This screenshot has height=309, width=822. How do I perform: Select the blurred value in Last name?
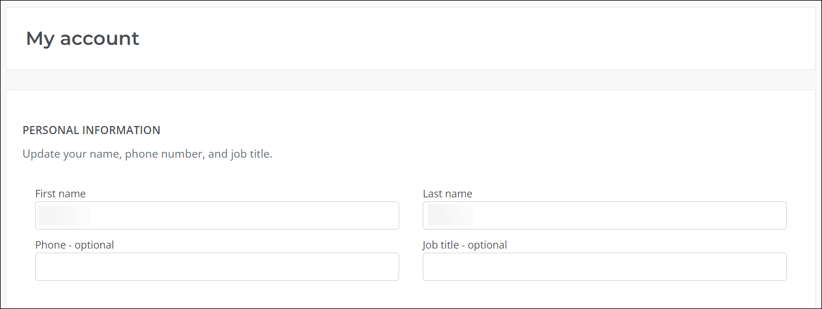pyautogui.click(x=450, y=215)
